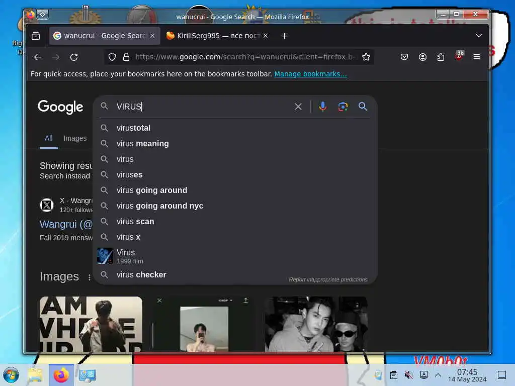
Task: Choose suggestion virus x
Action: tap(235, 237)
